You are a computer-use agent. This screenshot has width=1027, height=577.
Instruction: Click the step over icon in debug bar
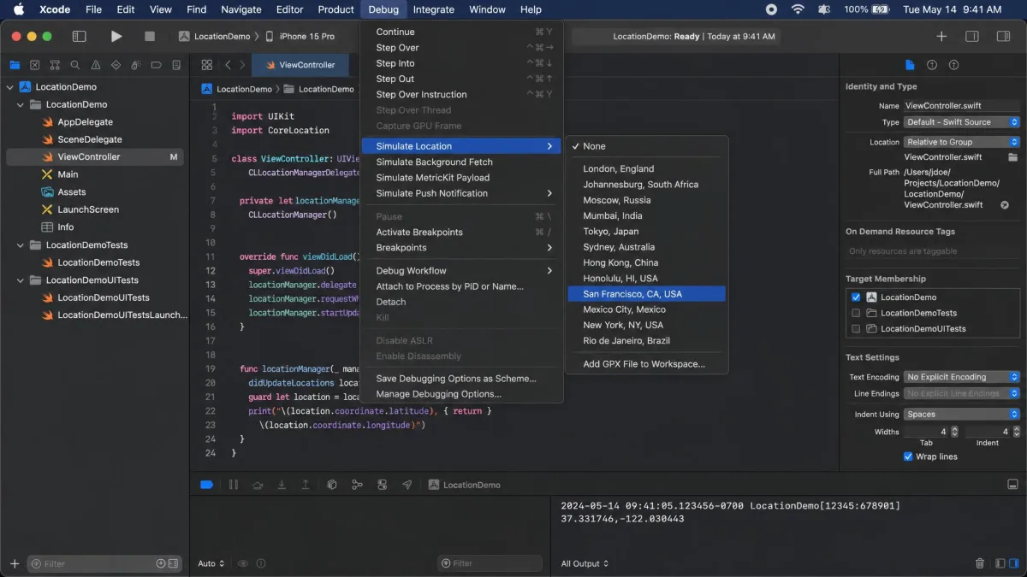(x=258, y=485)
